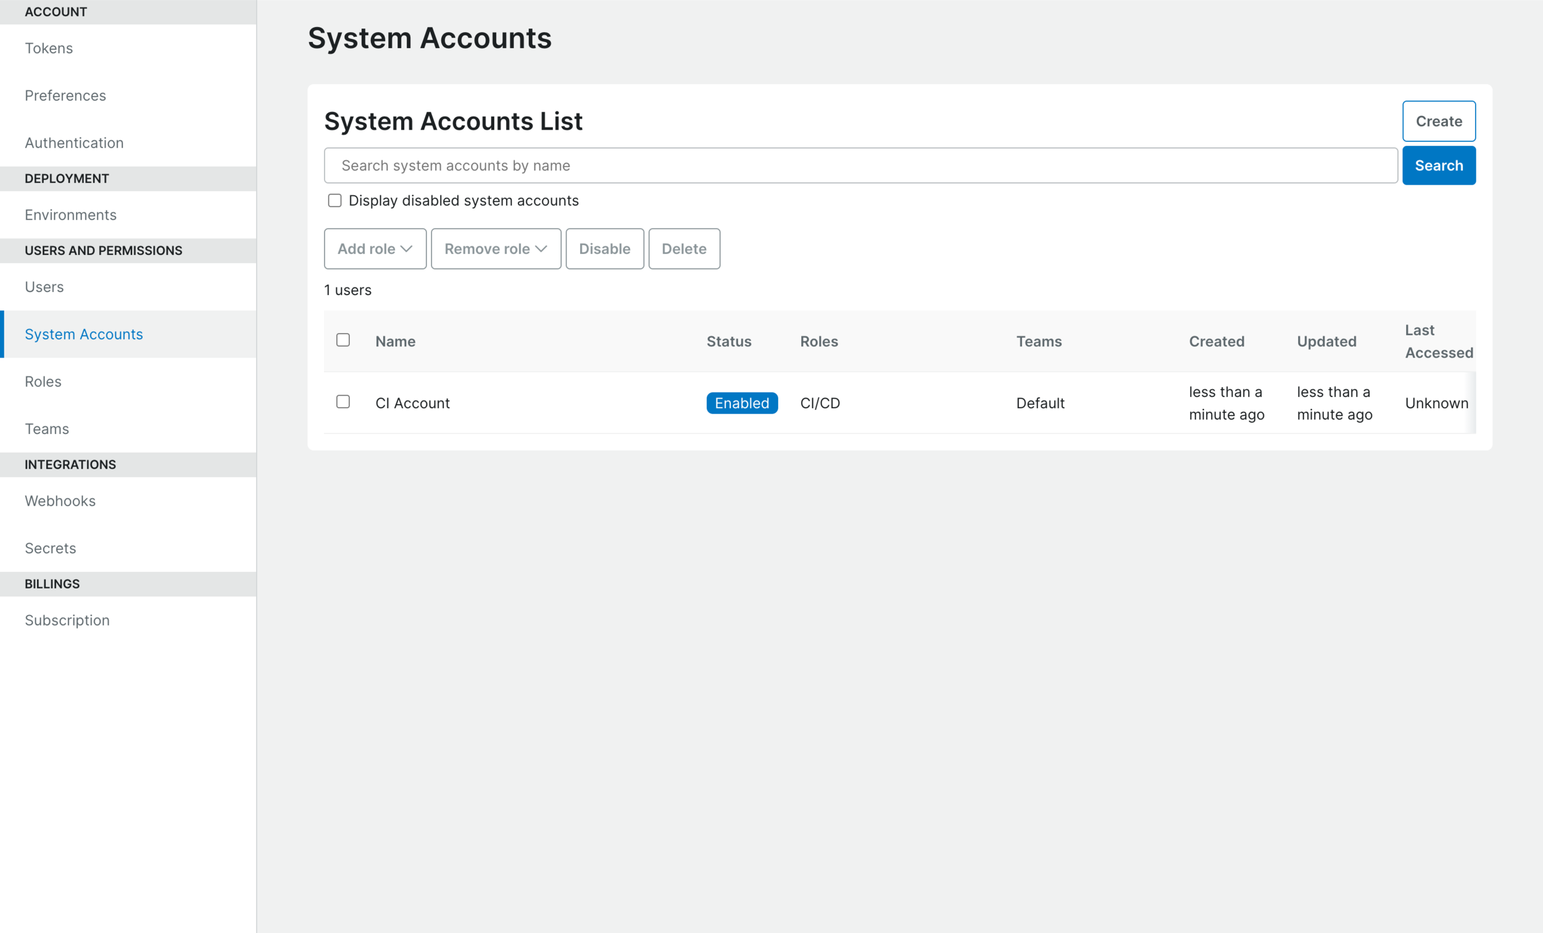Click the Teams sidebar navigation icon
Viewport: 1543px width, 933px height.
click(x=48, y=428)
